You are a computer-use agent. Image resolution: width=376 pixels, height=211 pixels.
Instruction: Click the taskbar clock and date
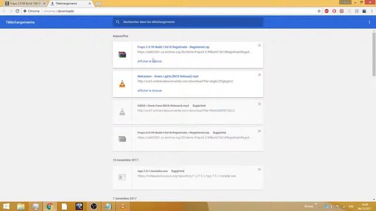point(365,207)
